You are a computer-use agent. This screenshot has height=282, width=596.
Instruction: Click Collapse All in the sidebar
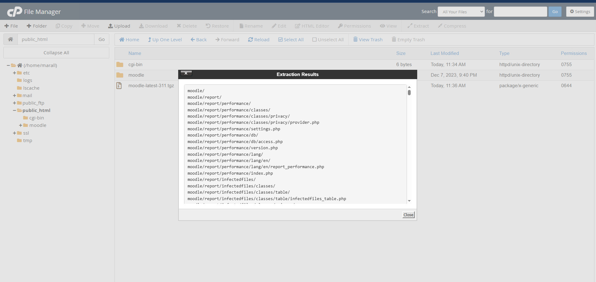click(56, 52)
